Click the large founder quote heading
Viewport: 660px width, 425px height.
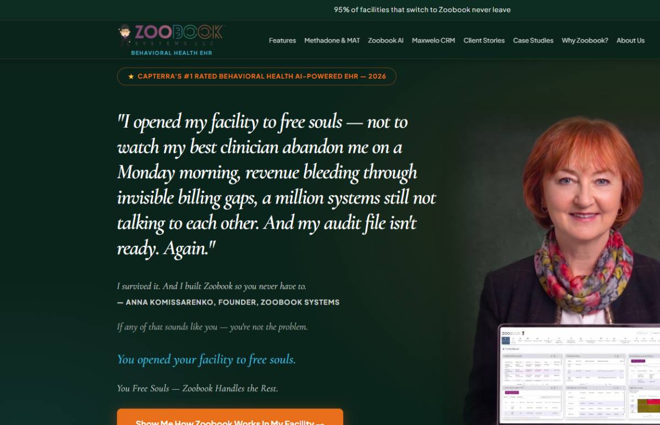(x=277, y=185)
